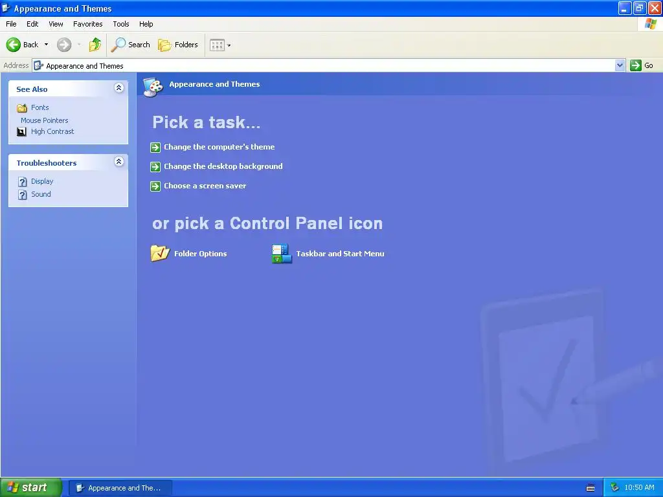Click the system tray notification icon
Viewport: 663px width, 497px height.
pos(615,488)
